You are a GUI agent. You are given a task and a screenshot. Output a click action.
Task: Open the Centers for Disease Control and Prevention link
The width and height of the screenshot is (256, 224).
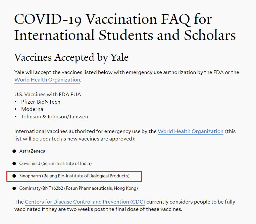coord(85,202)
